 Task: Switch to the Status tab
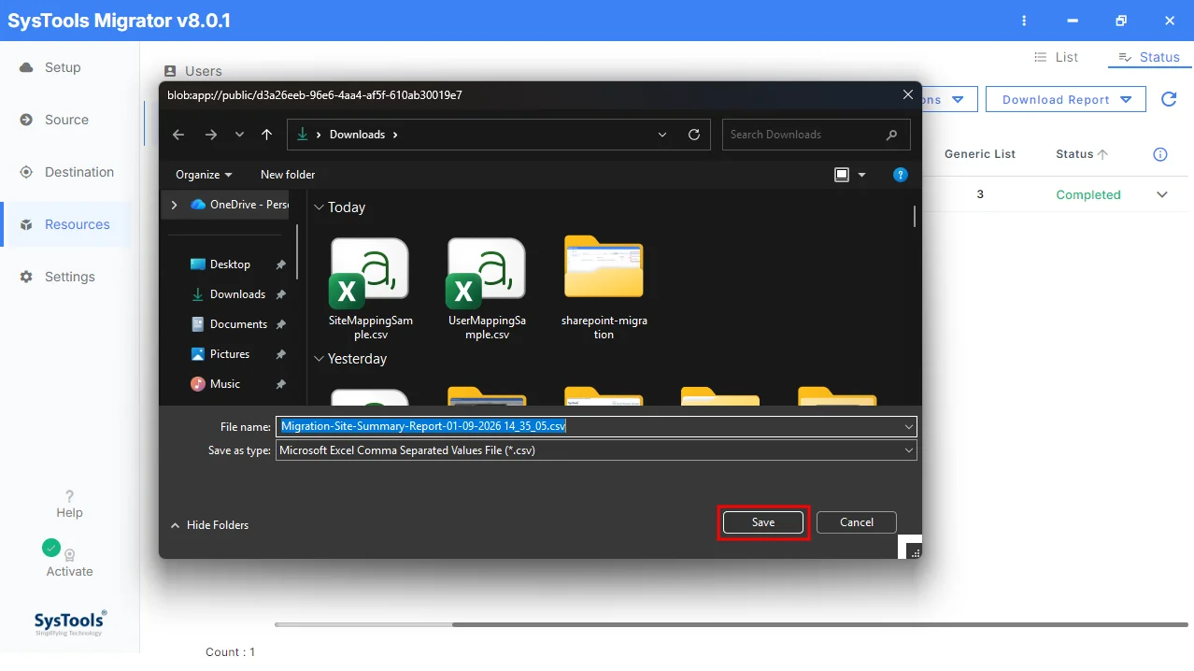[1149, 57]
